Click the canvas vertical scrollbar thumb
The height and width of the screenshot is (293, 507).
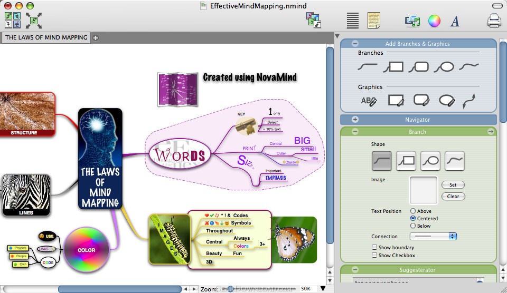coord(330,145)
